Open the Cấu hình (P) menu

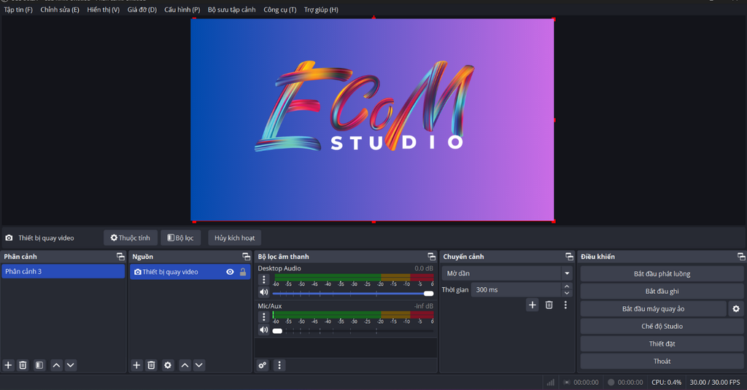coord(182,9)
